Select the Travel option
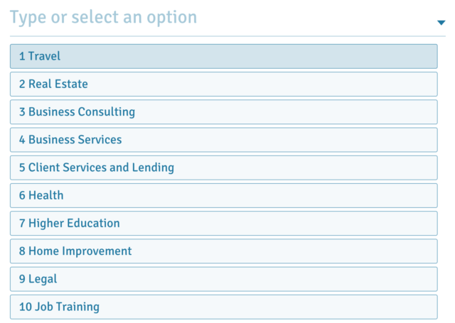This screenshot has width=455, height=323. pyautogui.click(x=223, y=56)
